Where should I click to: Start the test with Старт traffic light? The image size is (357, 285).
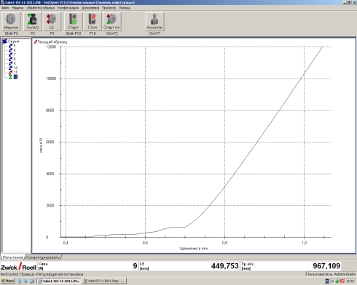pyautogui.click(x=73, y=22)
